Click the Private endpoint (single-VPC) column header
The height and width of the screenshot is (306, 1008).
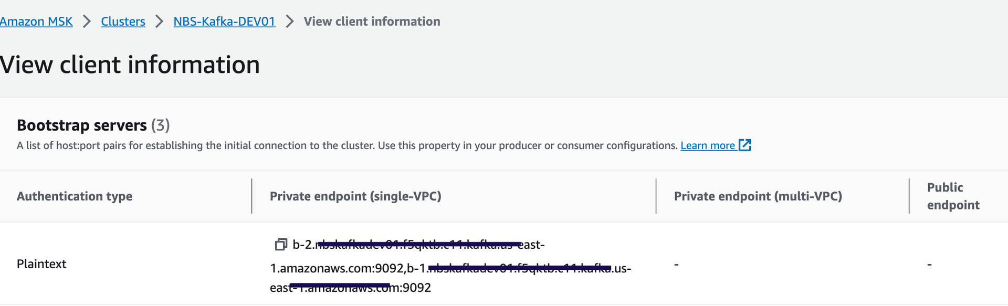(355, 196)
